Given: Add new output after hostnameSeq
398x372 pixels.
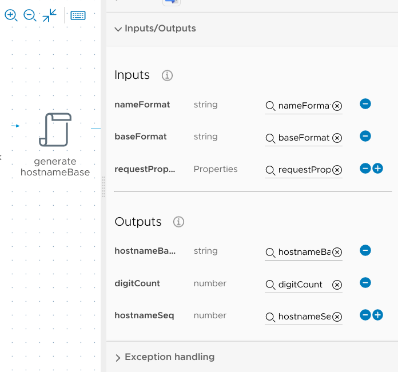Looking at the screenshot, I should click(x=377, y=315).
